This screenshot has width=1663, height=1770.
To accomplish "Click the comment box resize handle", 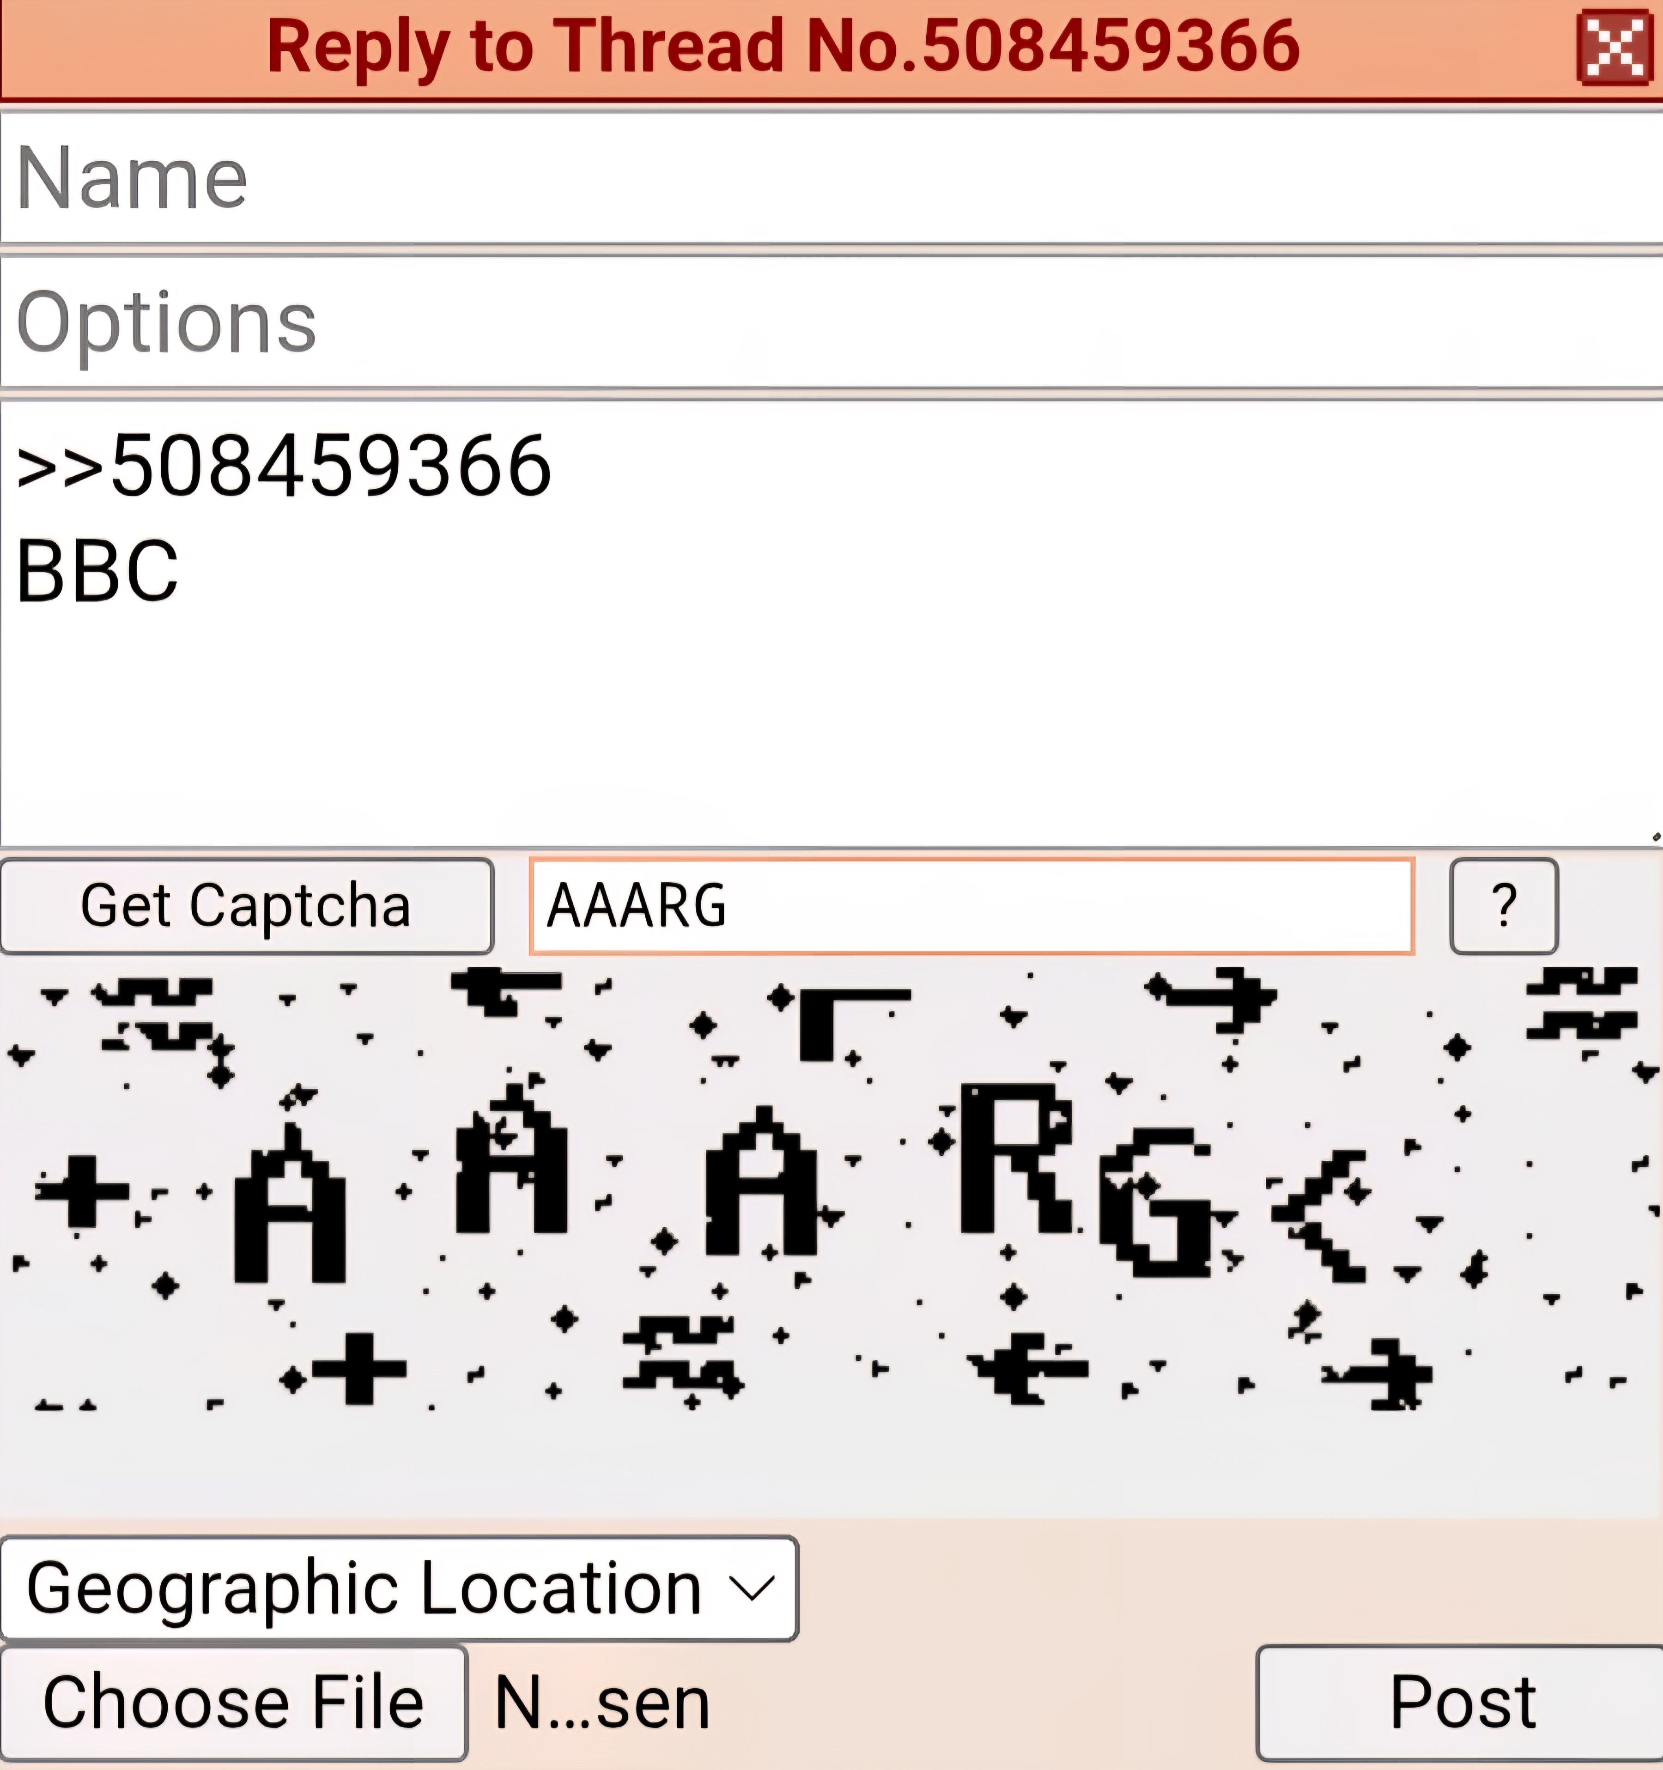I will click(1655, 837).
